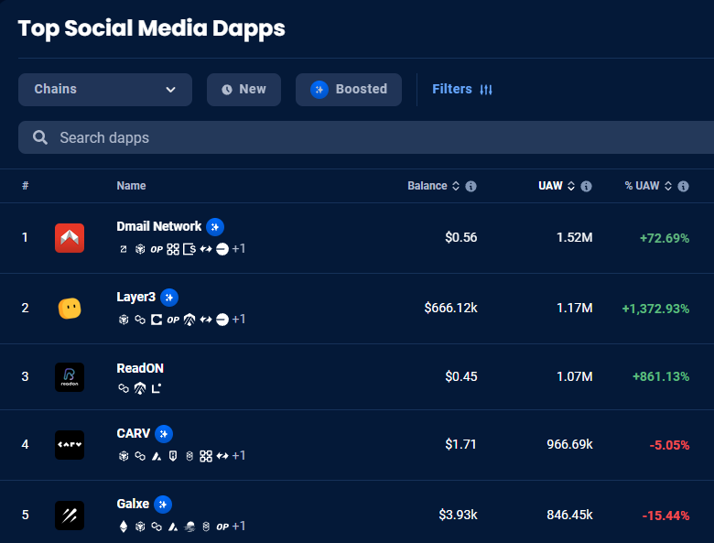Toggle the New dapps filter
Viewport: 714px width, 543px height.
coord(243,90)
